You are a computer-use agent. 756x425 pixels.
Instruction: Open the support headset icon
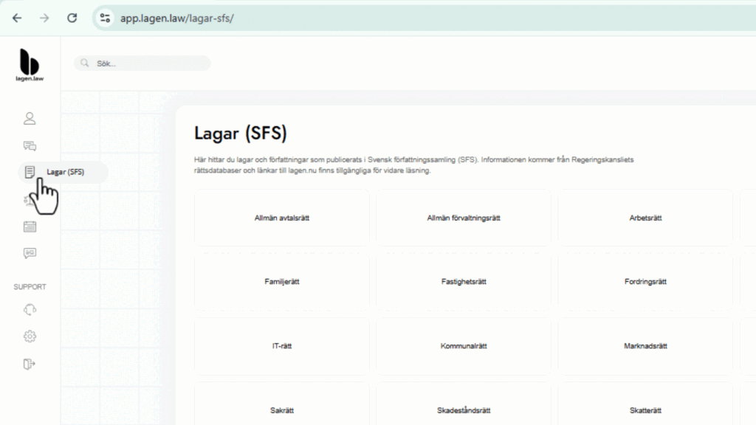(30, 310)
